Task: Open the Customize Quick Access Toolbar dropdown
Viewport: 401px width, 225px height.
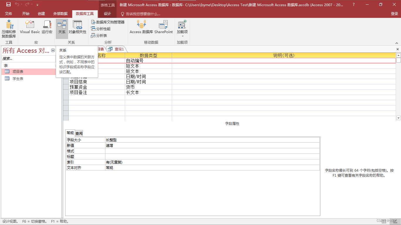Action: point(37,5)
